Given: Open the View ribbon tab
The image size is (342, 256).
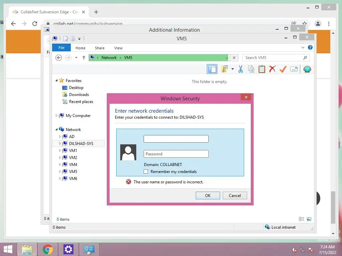Looking at the screenshot, I should coord(118,48).
